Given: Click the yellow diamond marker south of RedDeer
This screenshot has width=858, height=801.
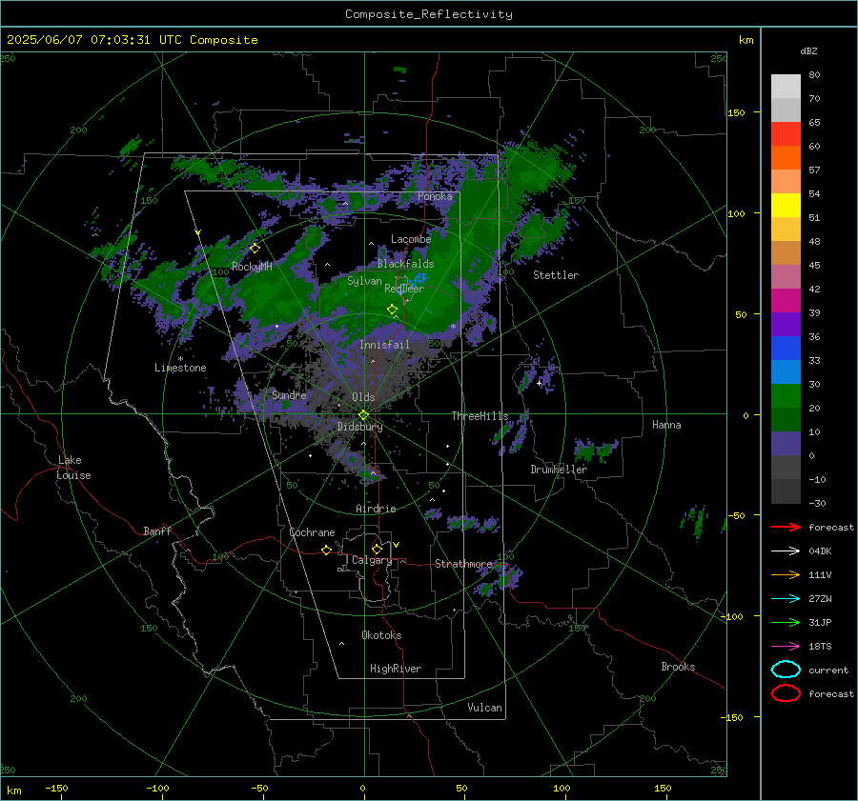Looking at the screenshot, I should [x=392, y=310].
